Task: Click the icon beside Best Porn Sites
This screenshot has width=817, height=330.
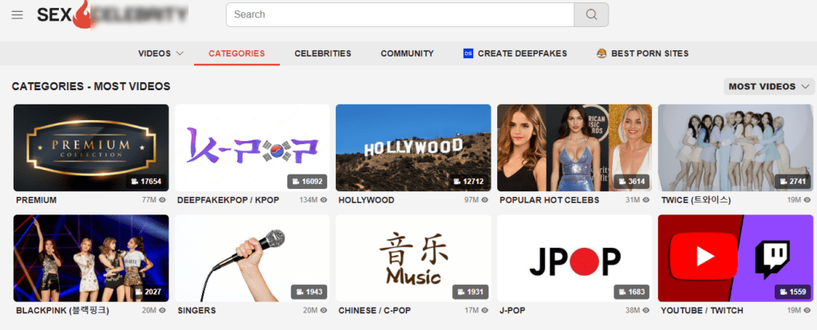Action: pos(602,53)
